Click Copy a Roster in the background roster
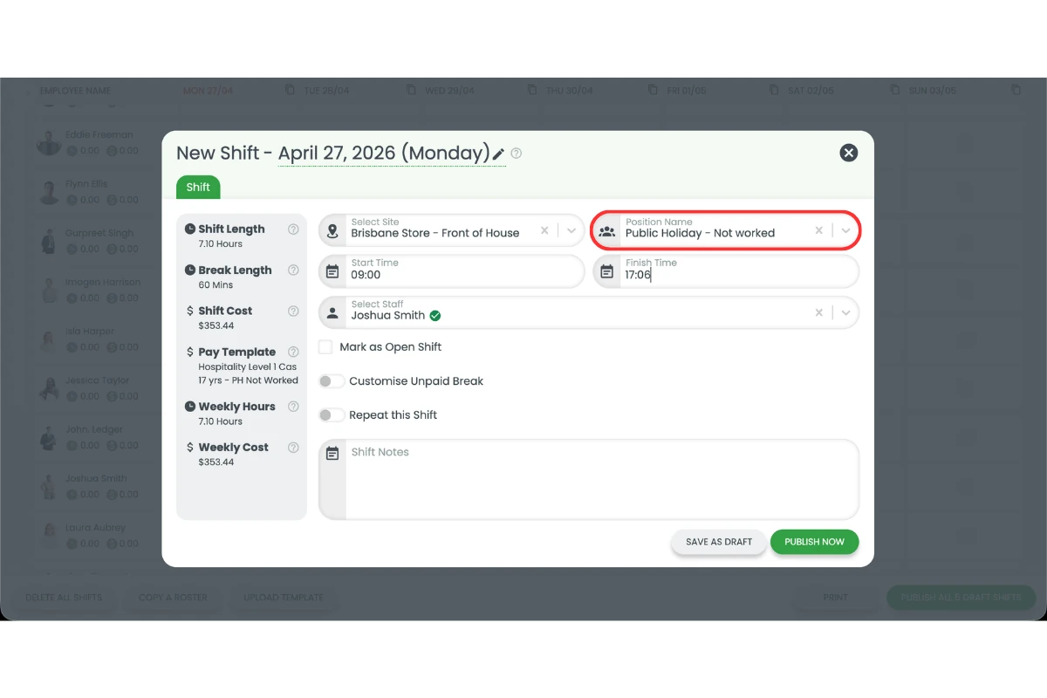The width and height of the screenshot is (1047, 698). click(173, 598)
